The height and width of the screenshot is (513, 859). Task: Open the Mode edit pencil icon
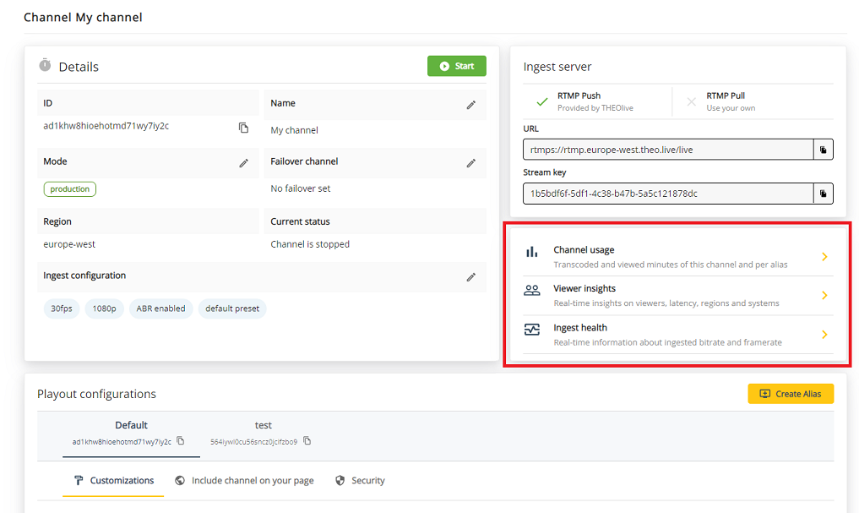pyautogui.click(x=243, y=161)
